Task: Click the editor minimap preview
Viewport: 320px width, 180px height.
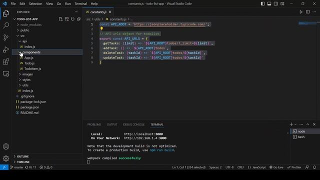Action: point(308,23)
